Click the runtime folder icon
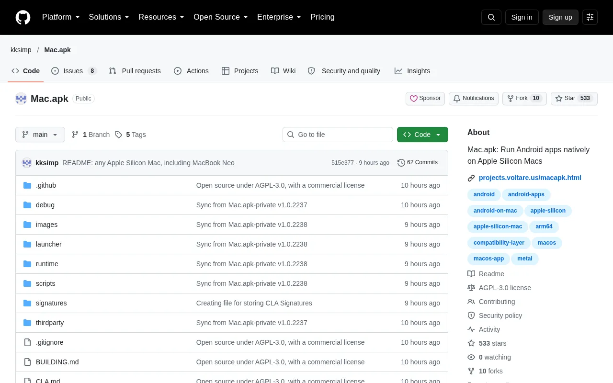Screen dimensions: 613x383 [27, 264]
